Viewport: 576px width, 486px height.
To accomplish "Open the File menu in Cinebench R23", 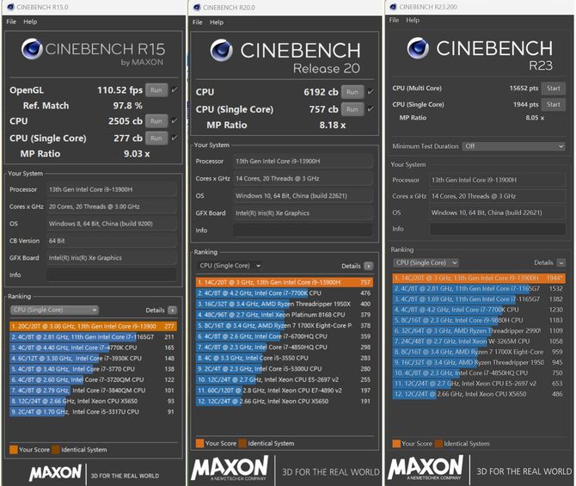I will tap(394, 20).
